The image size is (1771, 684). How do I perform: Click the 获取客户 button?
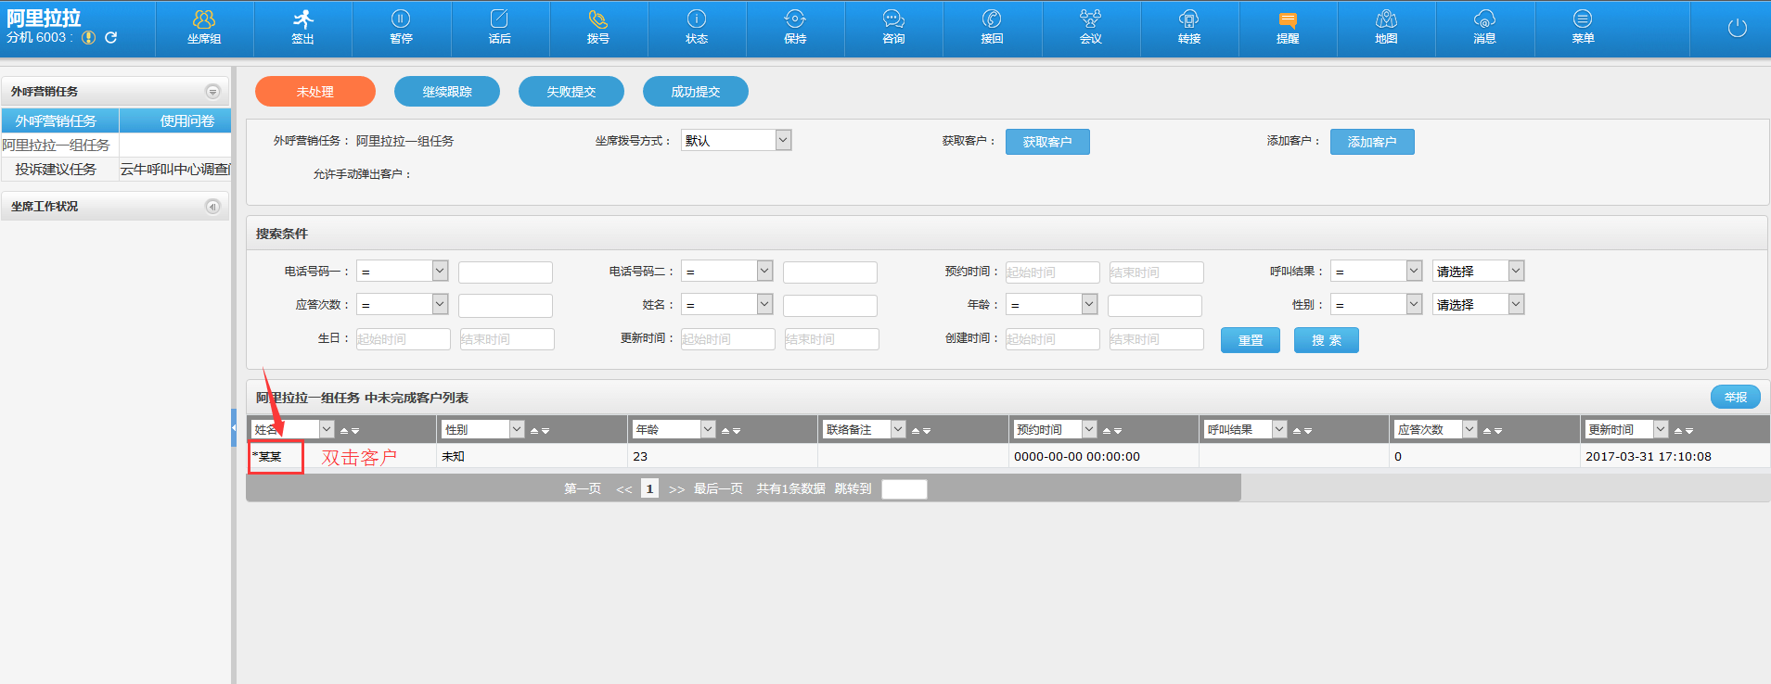click(1047, 142)
